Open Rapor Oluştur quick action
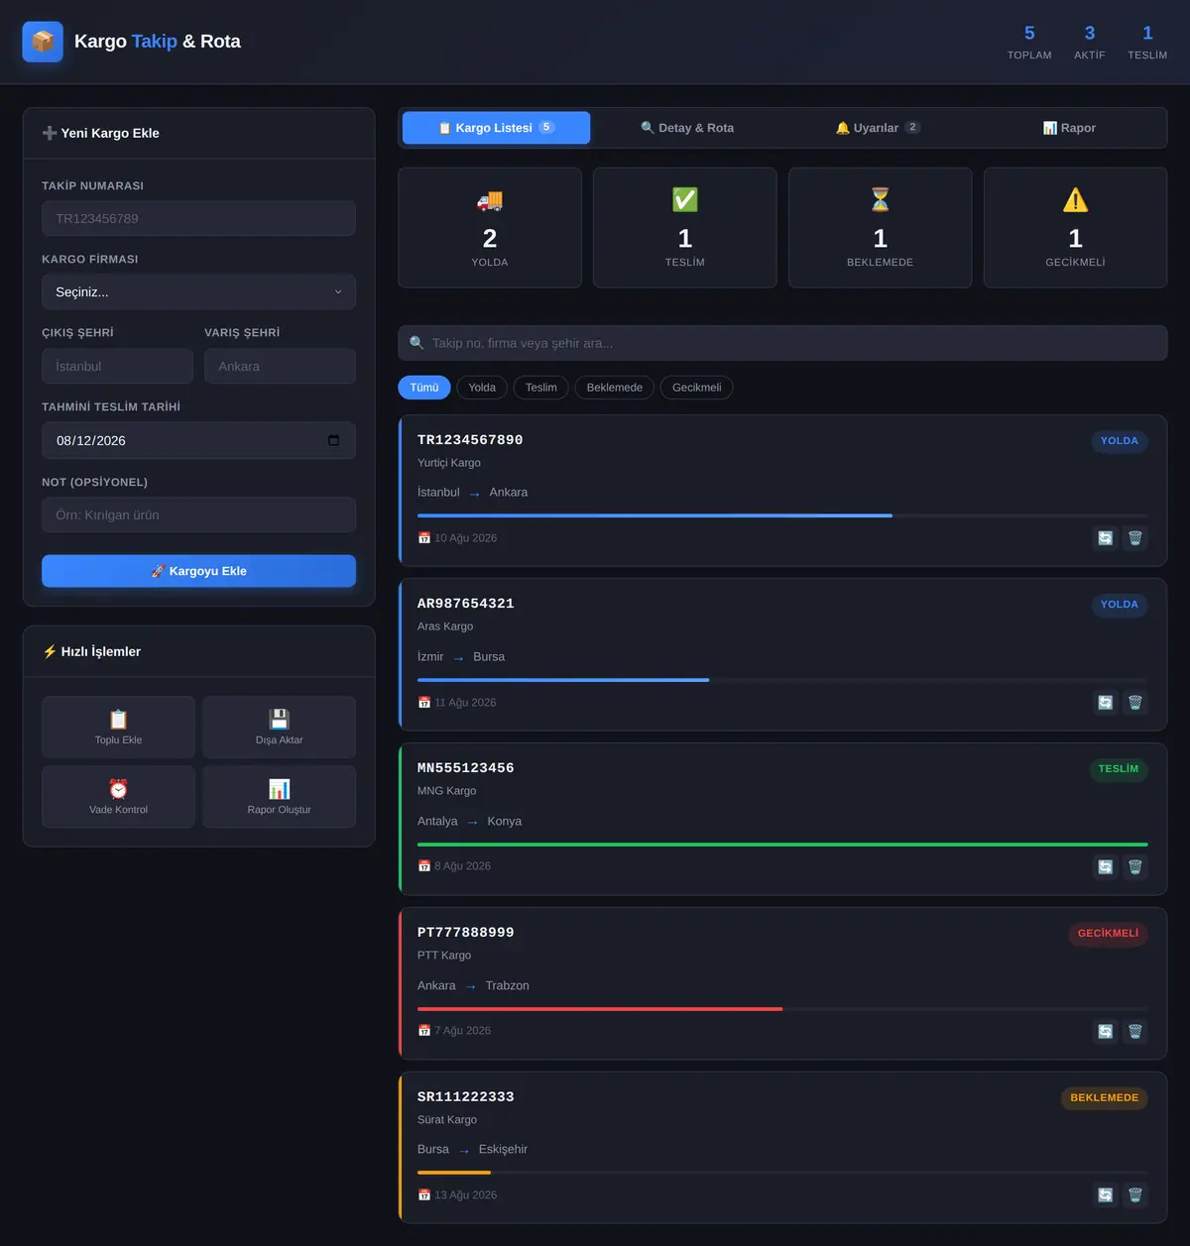 (280, 797)
